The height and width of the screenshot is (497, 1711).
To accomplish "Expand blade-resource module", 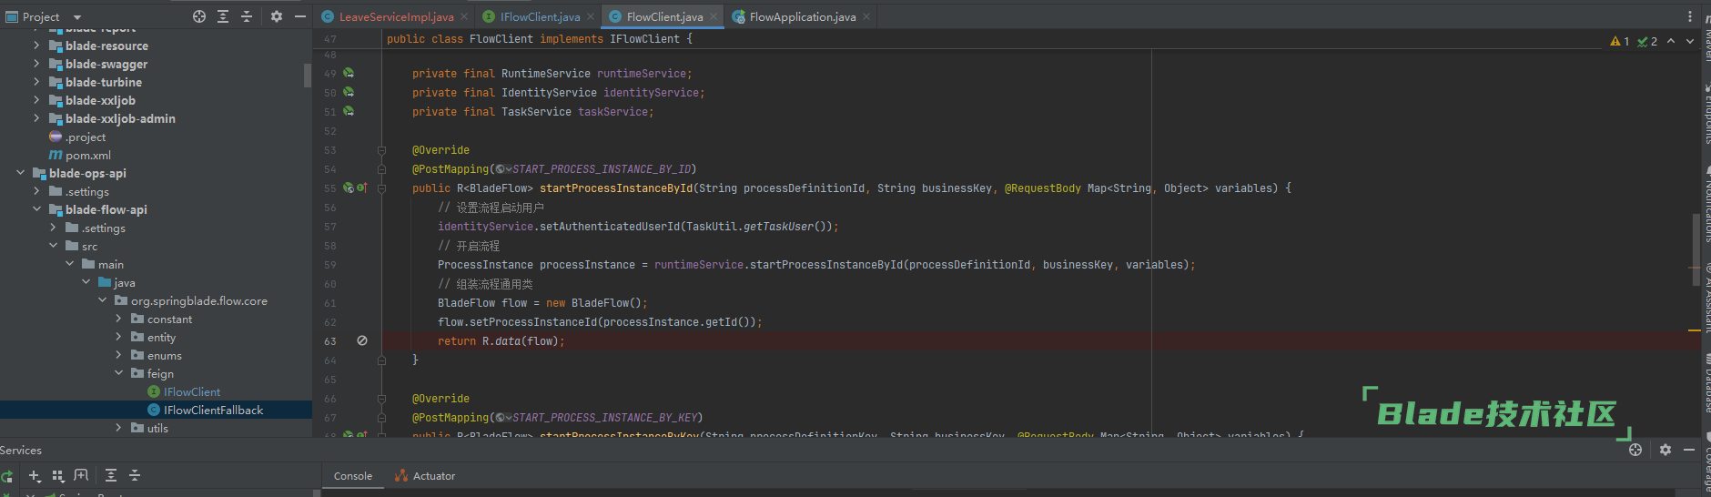I will (36, 46).
